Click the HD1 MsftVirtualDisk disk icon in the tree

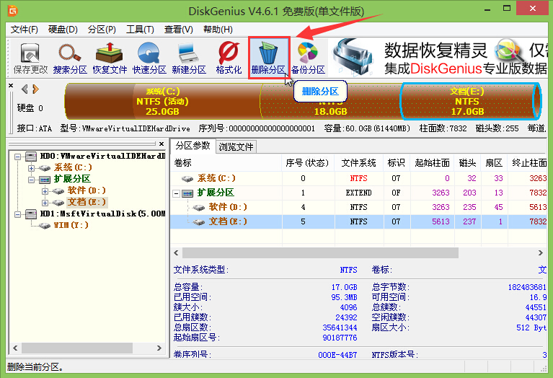(31, 214)
